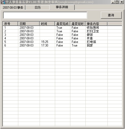Switch to the 2007-08-03 事务 tab

click(13, 8)
